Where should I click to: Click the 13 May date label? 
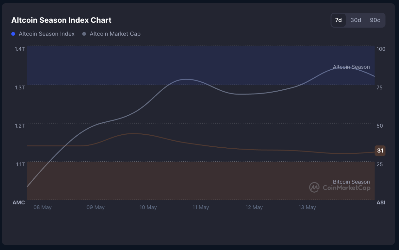[x=307, y=208]
